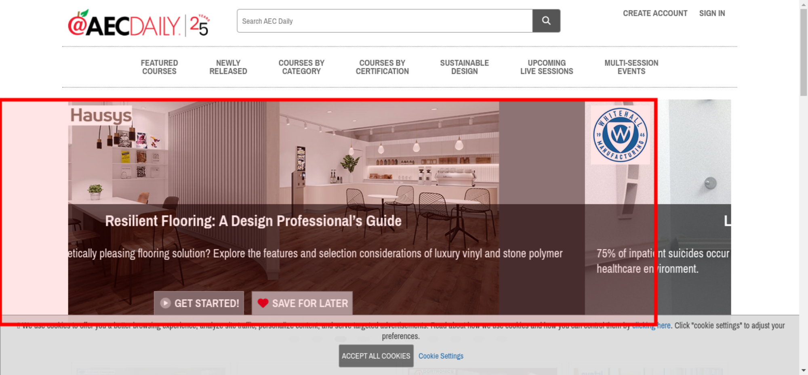Accept all cookies

[x=376, y=356]
